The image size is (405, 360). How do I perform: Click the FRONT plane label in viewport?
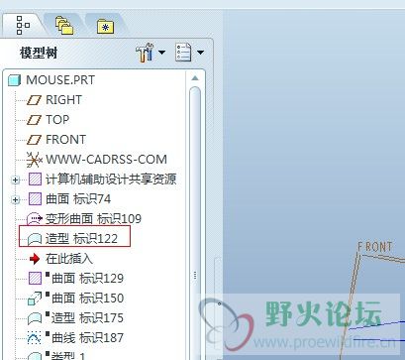pyautogui.click(x=375, y=247)
